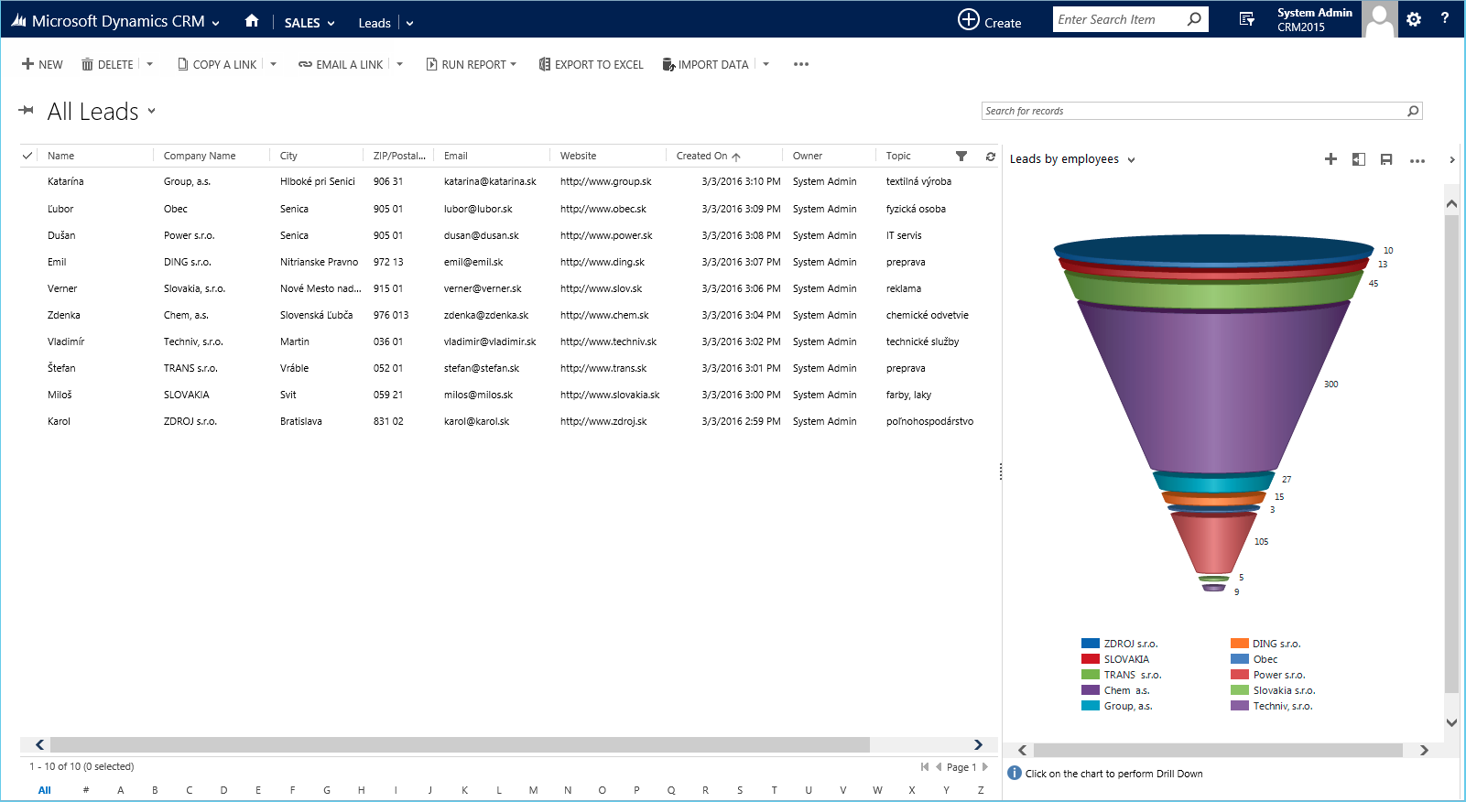The width and height of the screenshot is (1466, 802).
Task: Expand the COPY A LINK dropdown arrow
Action: [273, 64]
